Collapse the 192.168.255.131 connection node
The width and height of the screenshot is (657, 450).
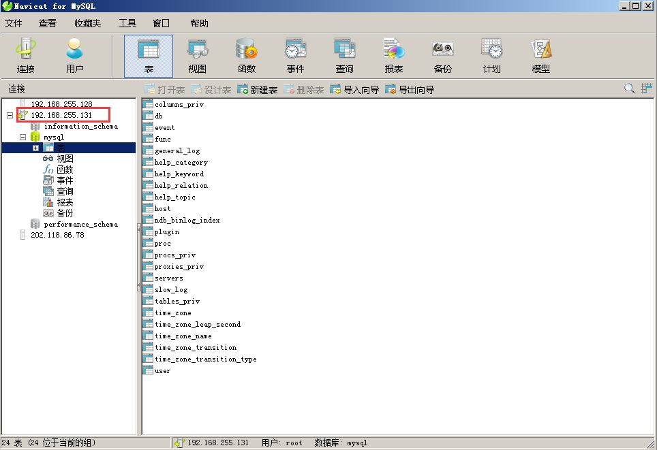[10, 115]
